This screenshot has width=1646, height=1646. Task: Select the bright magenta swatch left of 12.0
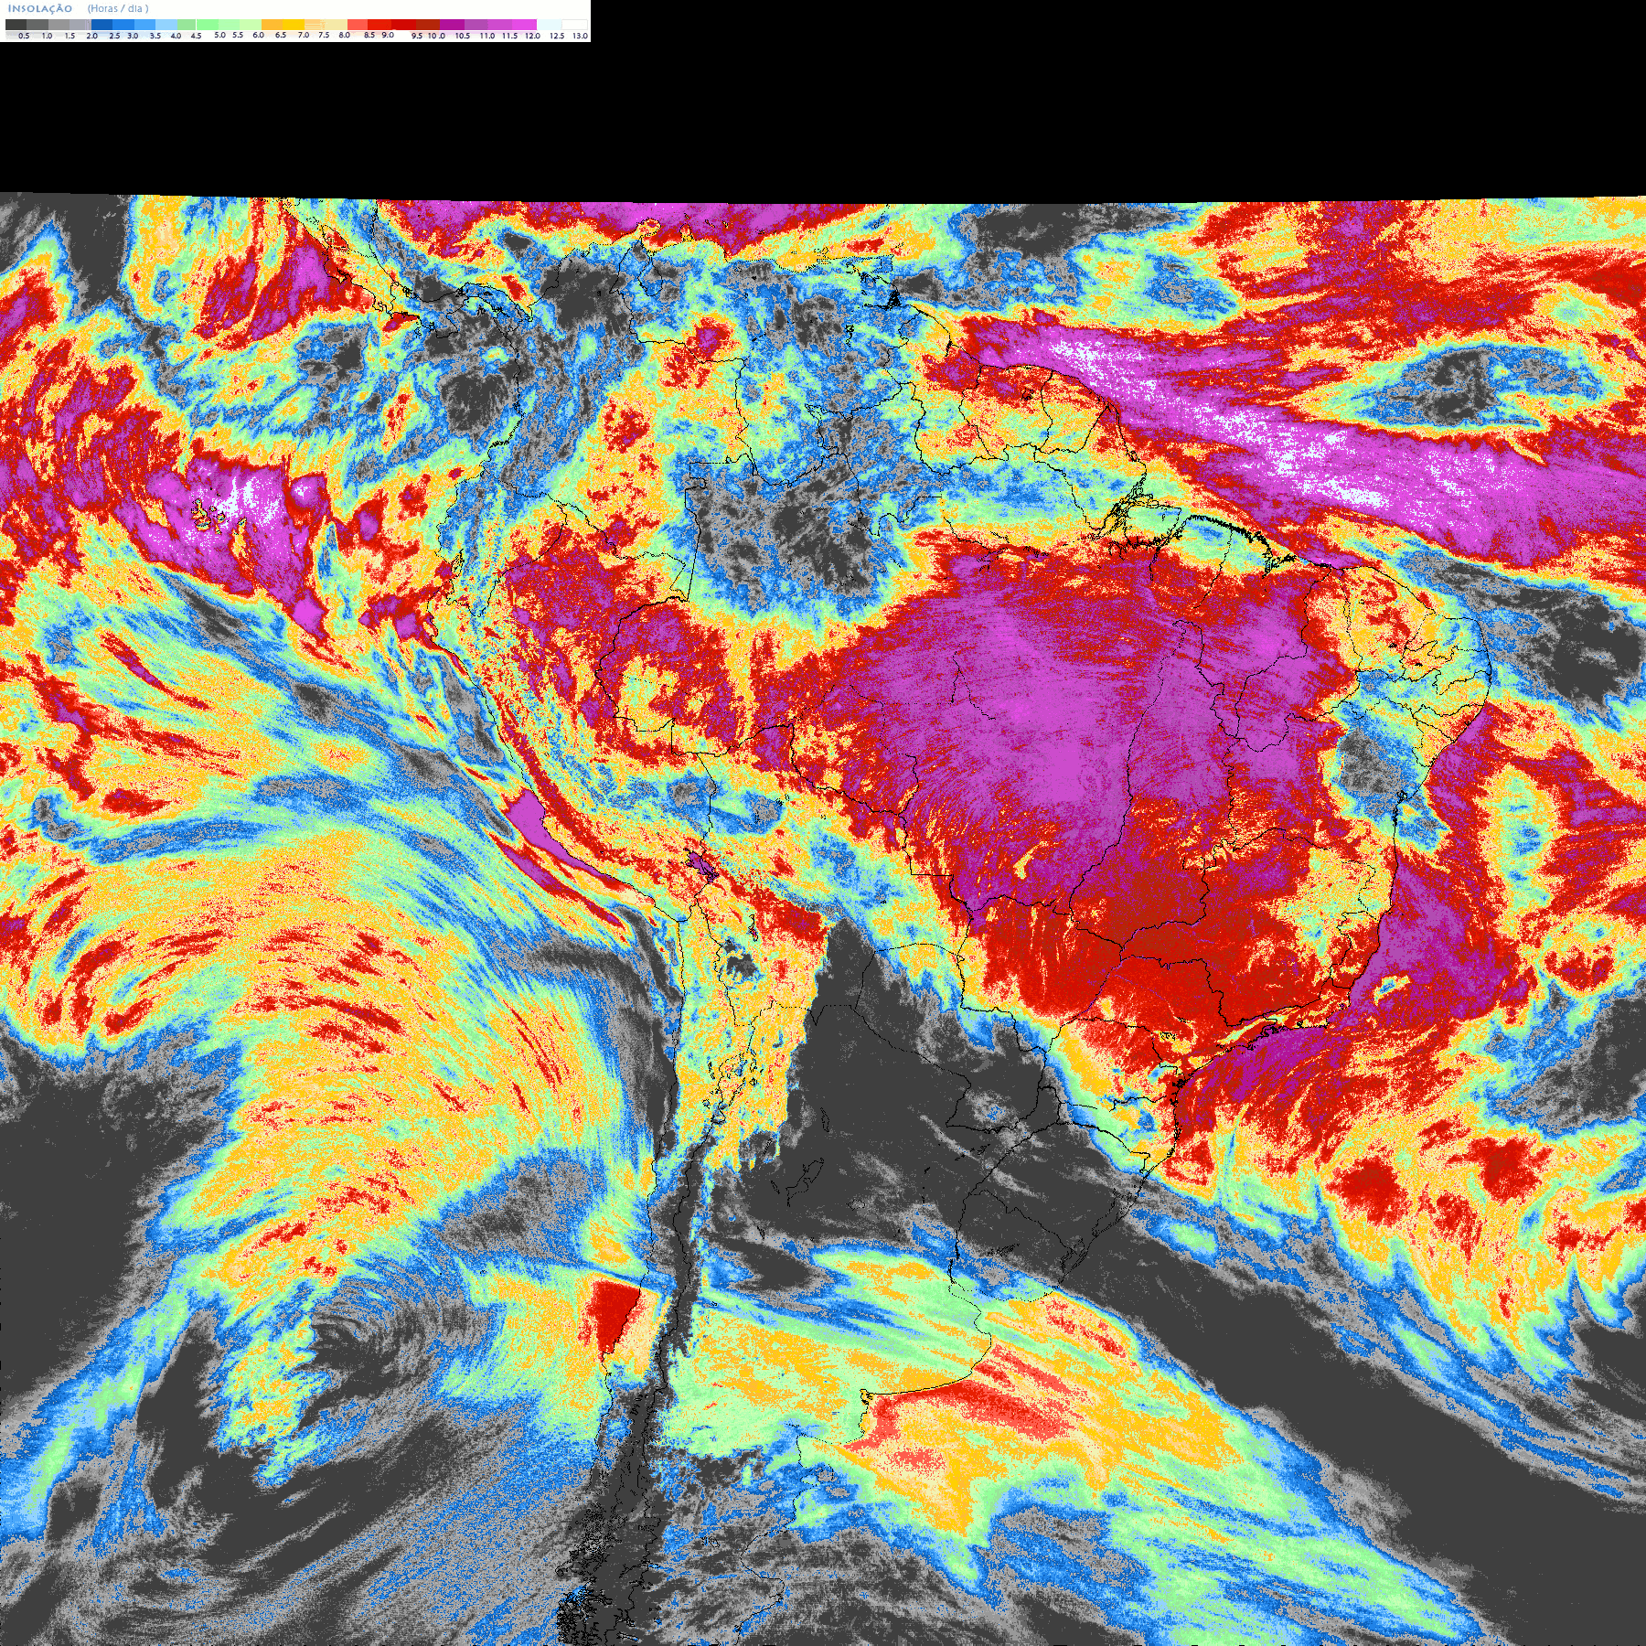(x=524, y=25)
